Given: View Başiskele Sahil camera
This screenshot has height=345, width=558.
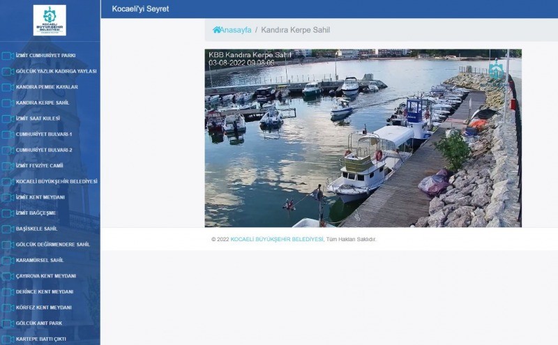Looking at the screenshot, I should tap(37, 229).
